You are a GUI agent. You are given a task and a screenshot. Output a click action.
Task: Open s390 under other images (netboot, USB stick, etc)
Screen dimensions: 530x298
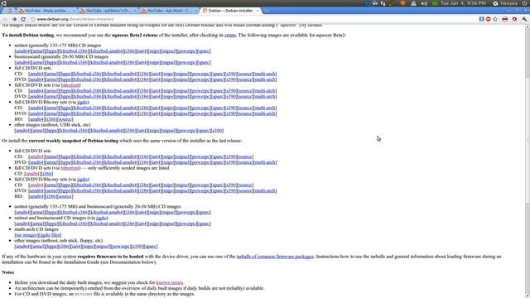pos(217,131)
